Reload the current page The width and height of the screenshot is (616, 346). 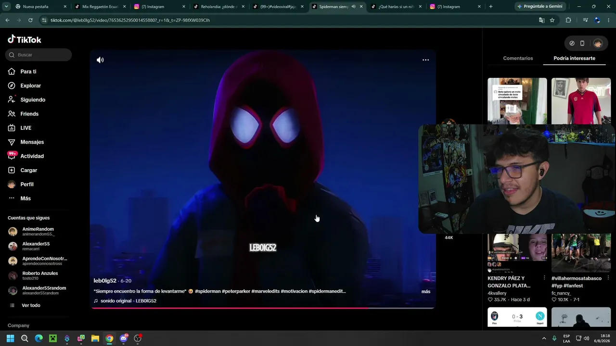(30, 20)
